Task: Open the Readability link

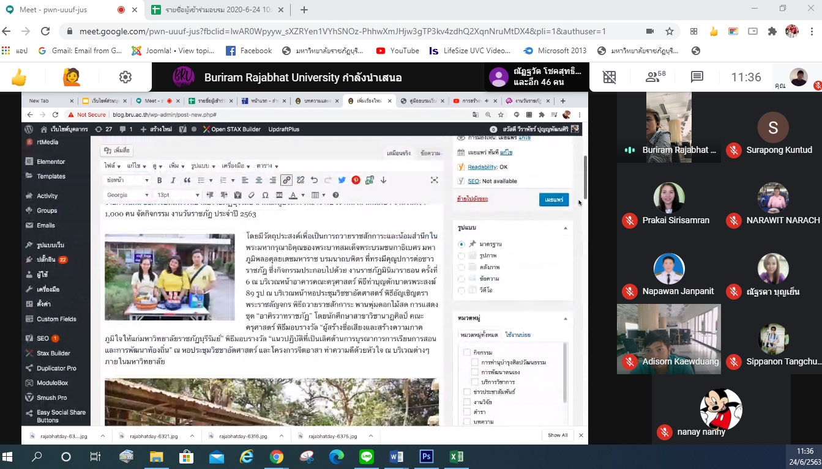Action: click(482, 167)
